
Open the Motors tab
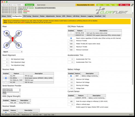[x=69, y=16]
